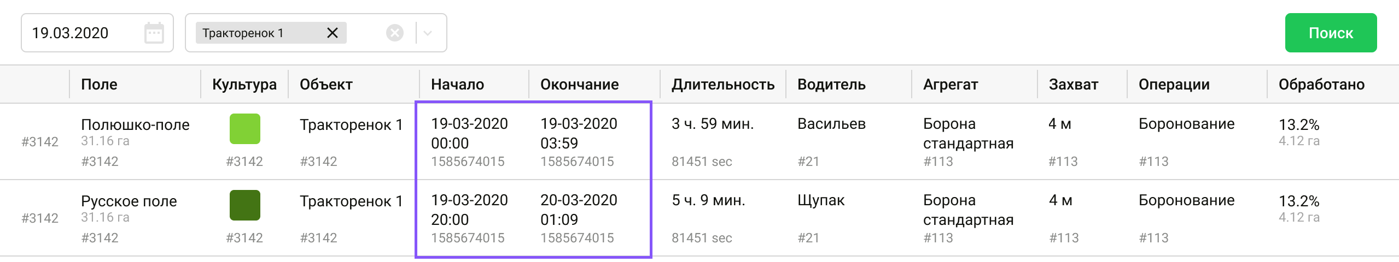Open the Полюшко-поле field row
This screenshot has width=1399, height=262.
point(135,125)
